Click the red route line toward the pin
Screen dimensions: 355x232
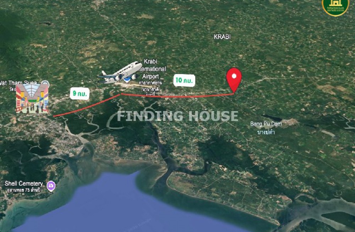tap(177, 96)
